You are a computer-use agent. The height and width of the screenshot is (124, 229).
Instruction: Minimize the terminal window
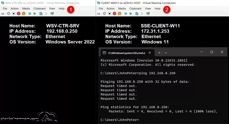click(202, 52)
